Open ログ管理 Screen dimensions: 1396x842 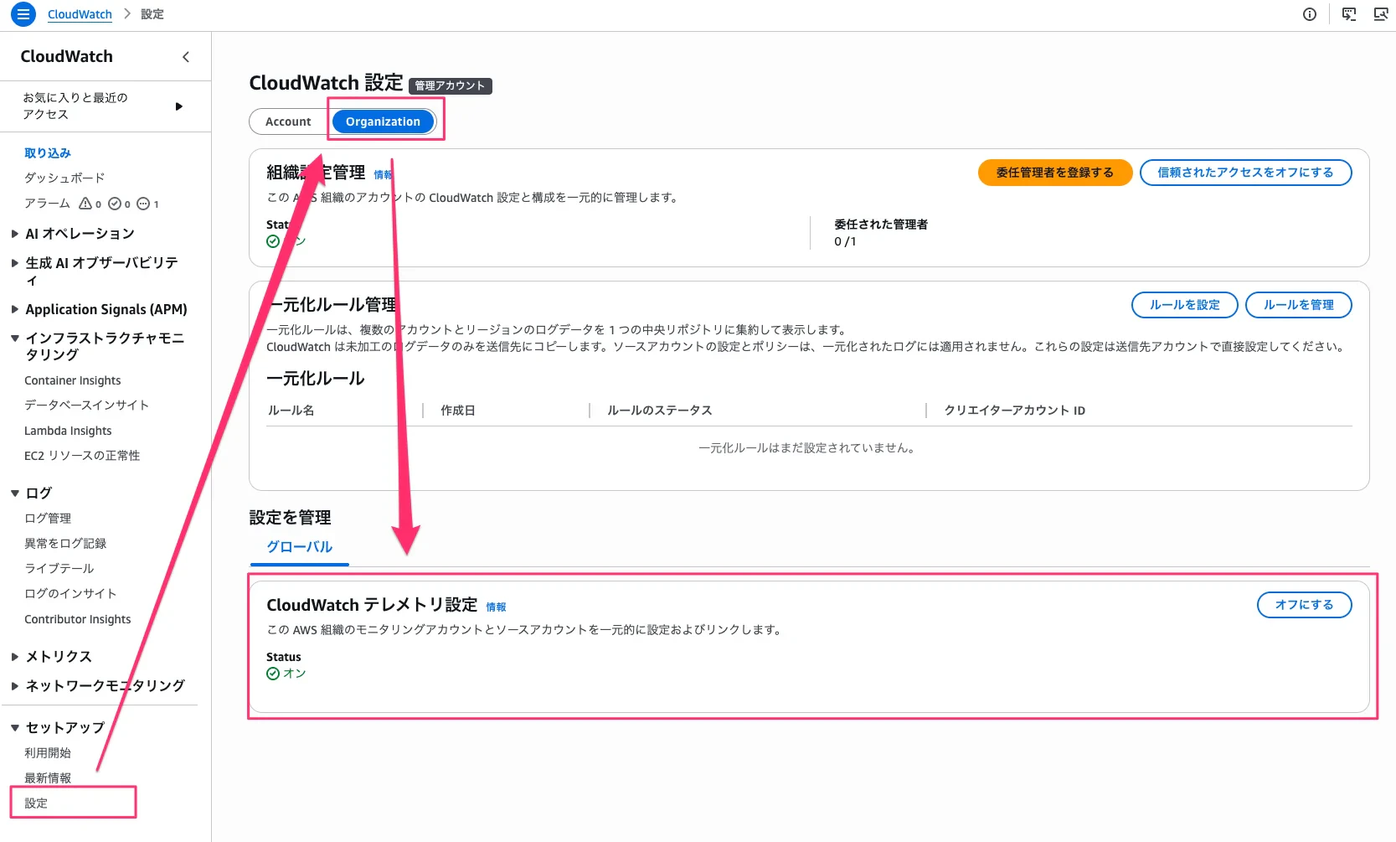coord(48,519)
